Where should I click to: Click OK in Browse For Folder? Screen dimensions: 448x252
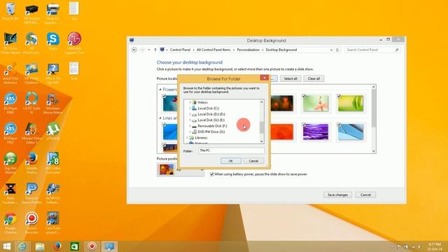231,161
